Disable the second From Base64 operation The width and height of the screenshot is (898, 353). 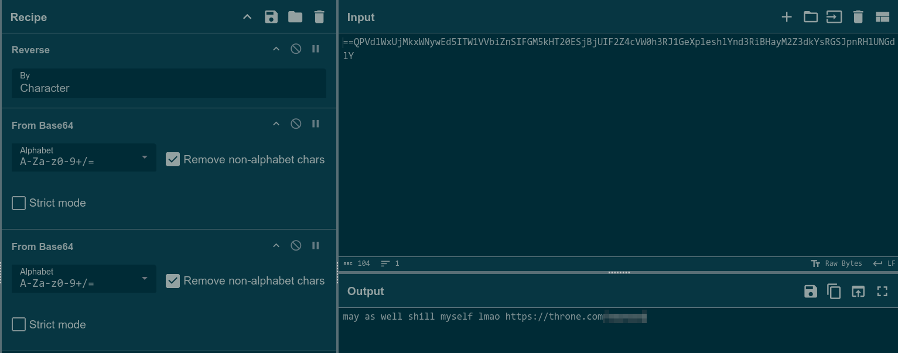pos(296,246)
